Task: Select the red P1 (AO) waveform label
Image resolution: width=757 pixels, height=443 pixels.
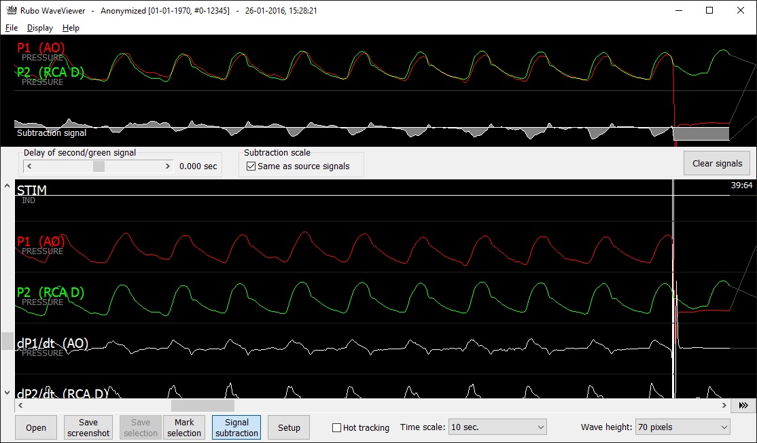Action: coord(41,241)
